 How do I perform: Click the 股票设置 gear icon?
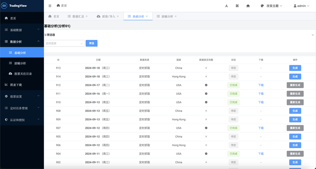pos(6,96)
